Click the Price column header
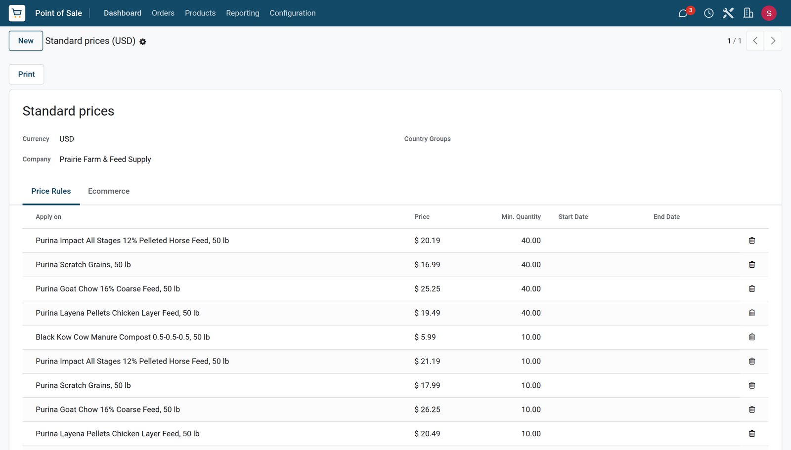This screenshot has height=450, width=791. coord(422,217)
